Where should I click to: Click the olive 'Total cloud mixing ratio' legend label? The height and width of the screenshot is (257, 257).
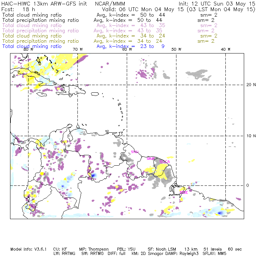pos(32,36)
